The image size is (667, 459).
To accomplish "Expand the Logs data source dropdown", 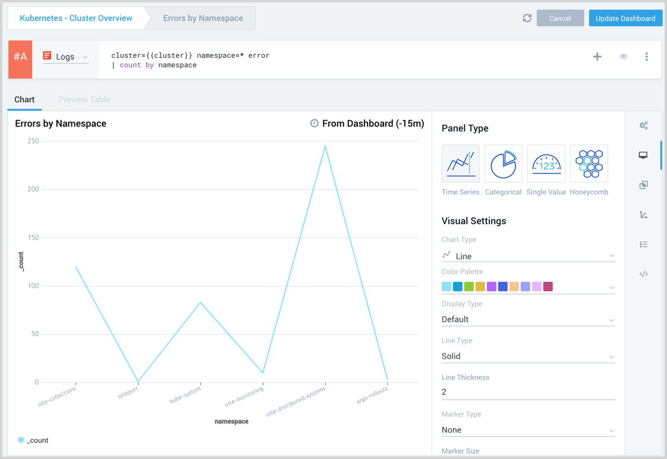I will pos(65,57).
